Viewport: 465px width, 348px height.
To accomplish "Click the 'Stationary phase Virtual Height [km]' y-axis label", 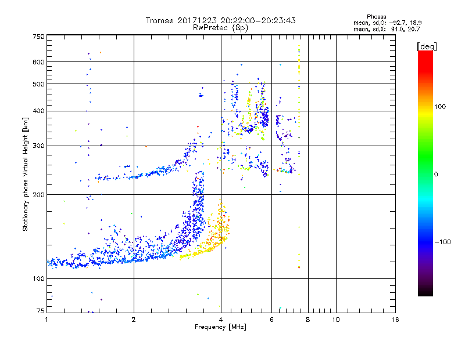I will tap(26, 175).
